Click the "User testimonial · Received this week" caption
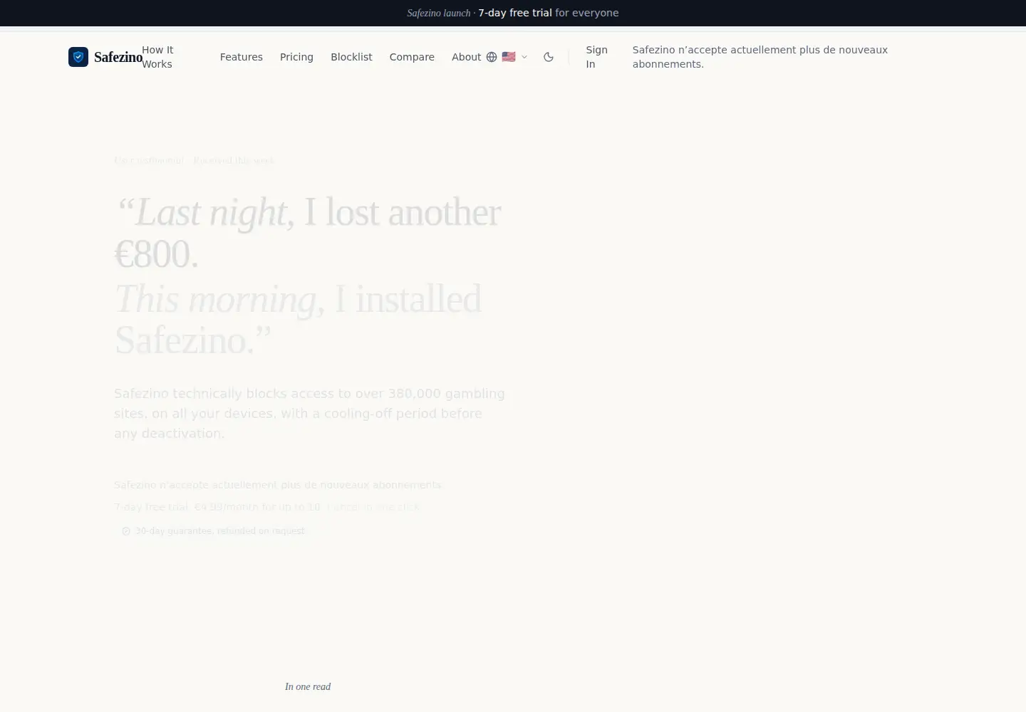This screenshot has height=712, width=1026. pos(194,160)
